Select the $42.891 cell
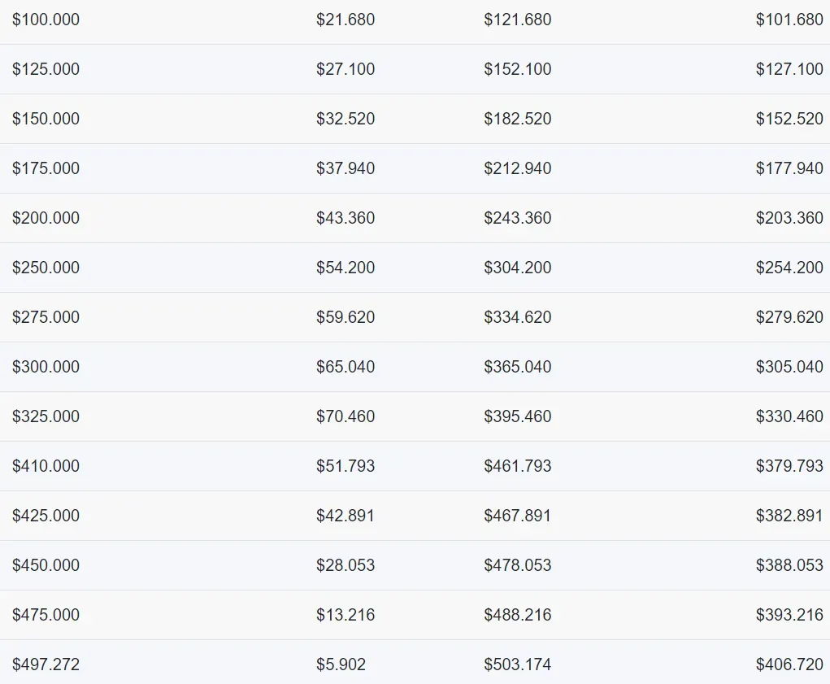 (x=345, y=516)
